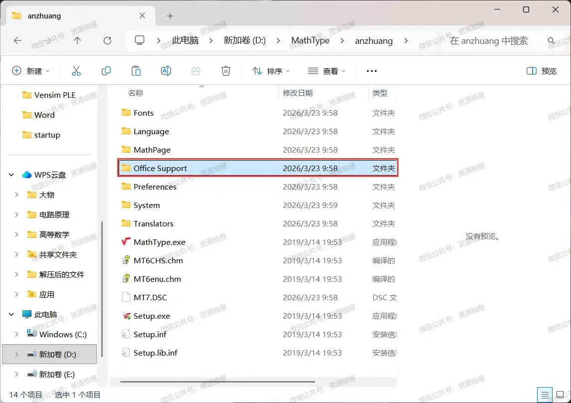Collapse the 此电脑 tree node
571x403 pixels.
11,314
